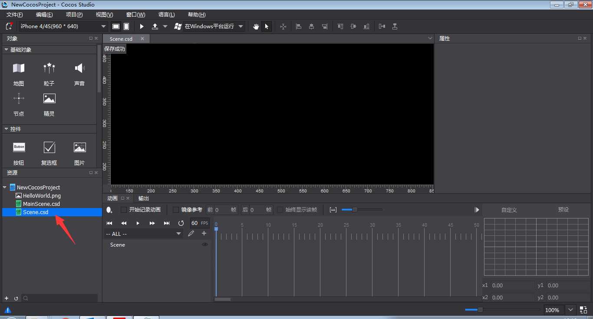The width and height of the screenshot is (593, 319).
Task: Open the 预设 easing tab
Action: click(x=563, y=210)
